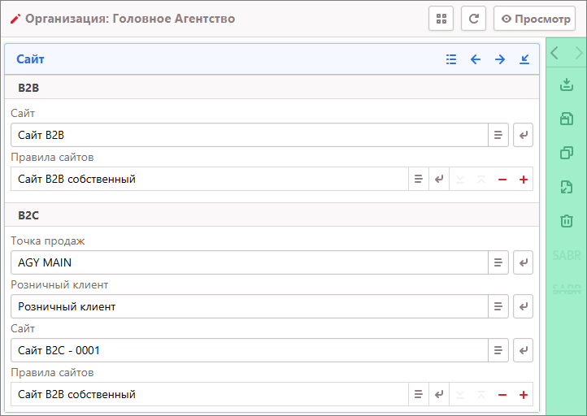Screen dimensions: 587x416
Task: Switch to Просмотр view mode
Action: pyautogui.click(x=534, y=19)
